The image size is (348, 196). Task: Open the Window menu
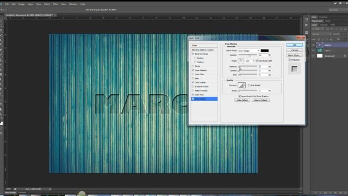[73, 4]
